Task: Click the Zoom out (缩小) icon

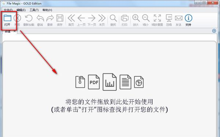Action: click(x=146, y=18)
